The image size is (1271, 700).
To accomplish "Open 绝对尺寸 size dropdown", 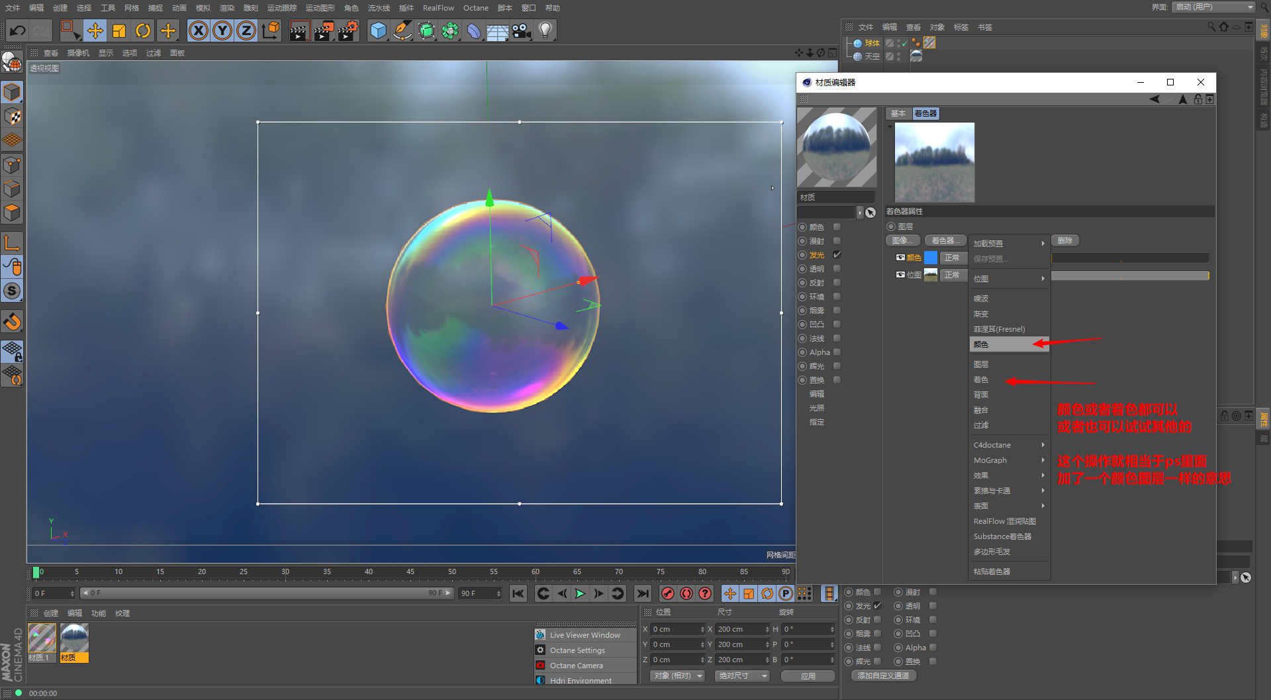I will [x=742, y=676].
